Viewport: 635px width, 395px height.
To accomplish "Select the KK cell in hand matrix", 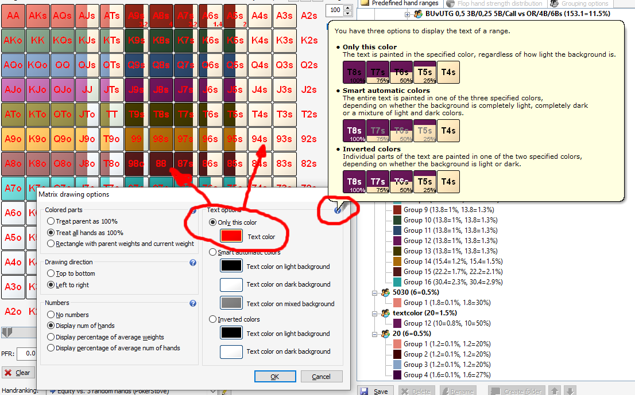I will click(x=38, y=41).
